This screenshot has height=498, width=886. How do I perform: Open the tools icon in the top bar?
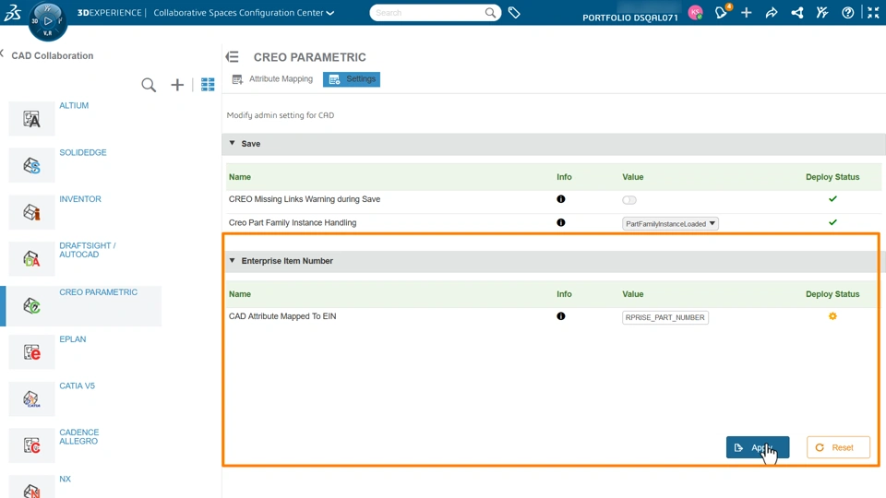click(822, 12)
